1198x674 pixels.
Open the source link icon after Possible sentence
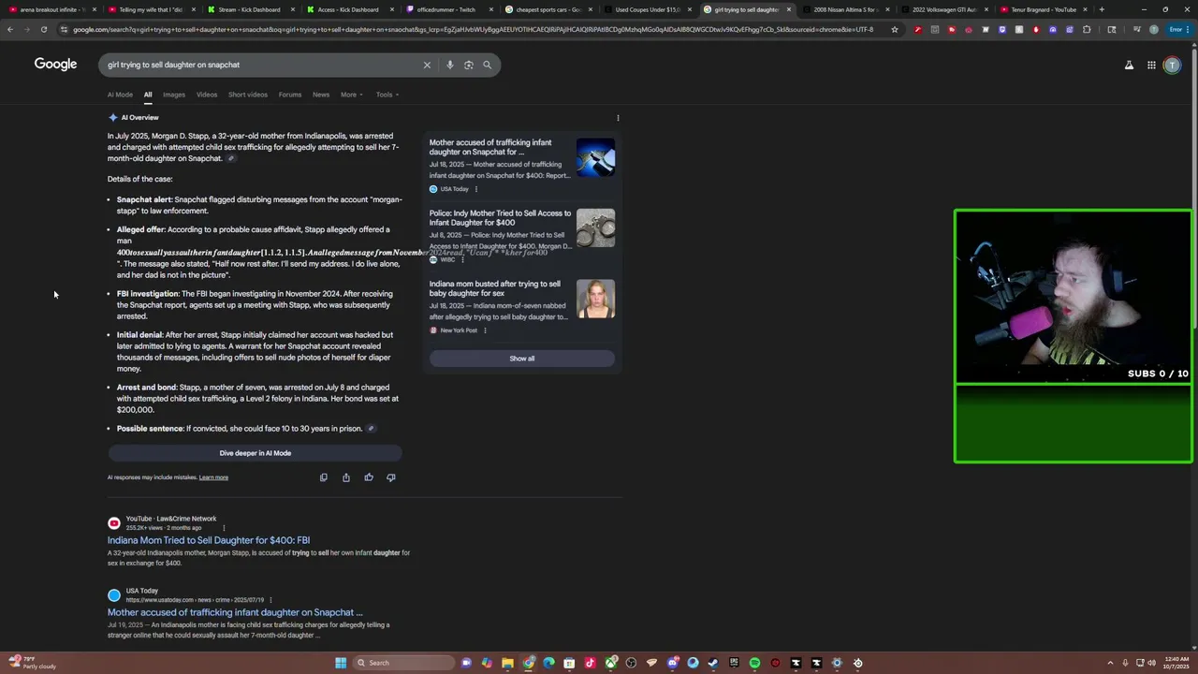[371, 429]
